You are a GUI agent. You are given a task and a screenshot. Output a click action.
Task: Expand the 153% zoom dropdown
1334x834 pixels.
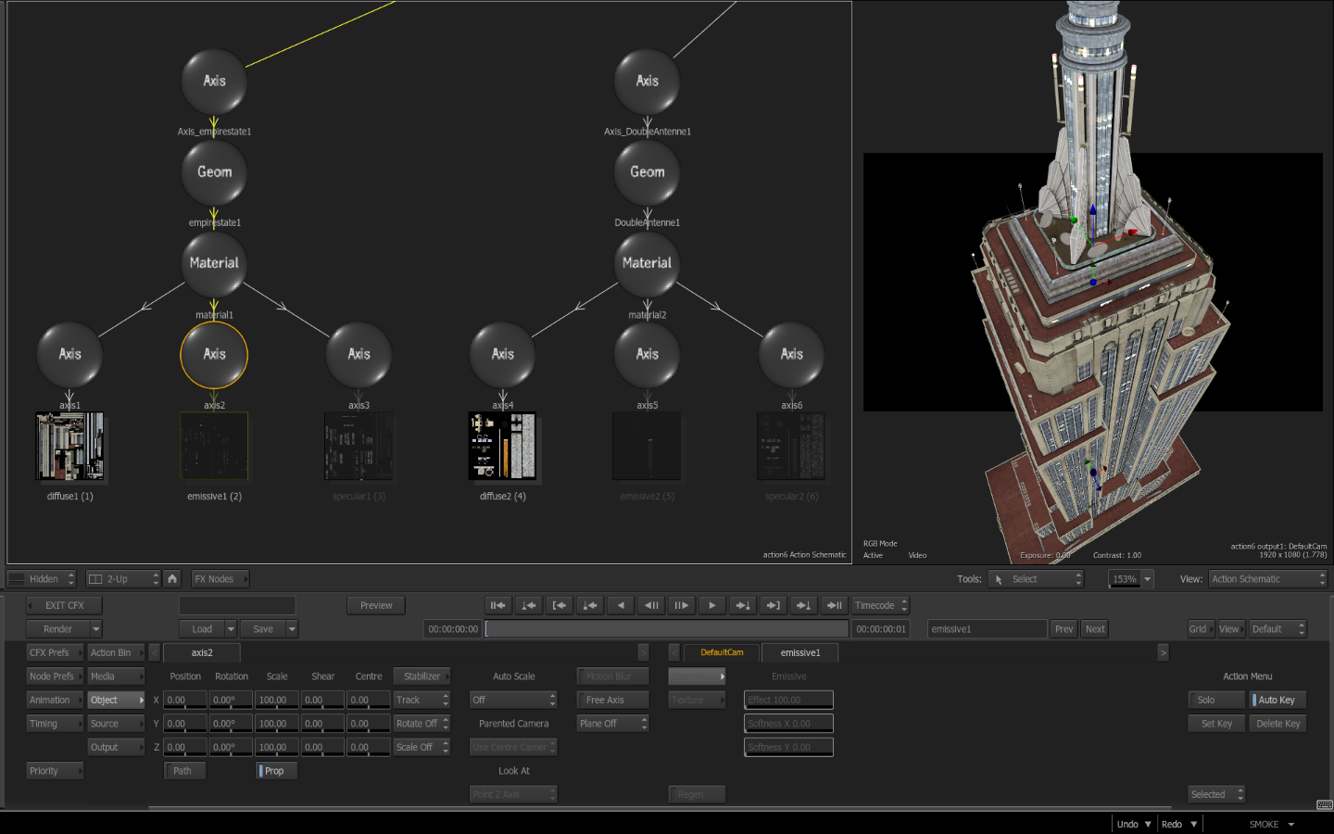tap(1147, 579)
